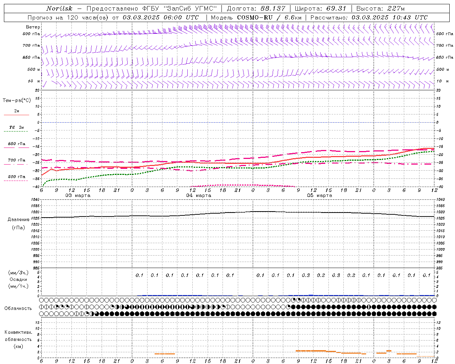Click the 'Долгота: 88.137' longitude field
Screen dimensions: 455x364
pyautogui.click(x=256, y=9)
